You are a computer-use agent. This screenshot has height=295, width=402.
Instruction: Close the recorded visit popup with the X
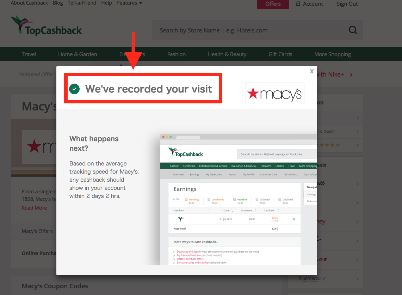(311, 71)
